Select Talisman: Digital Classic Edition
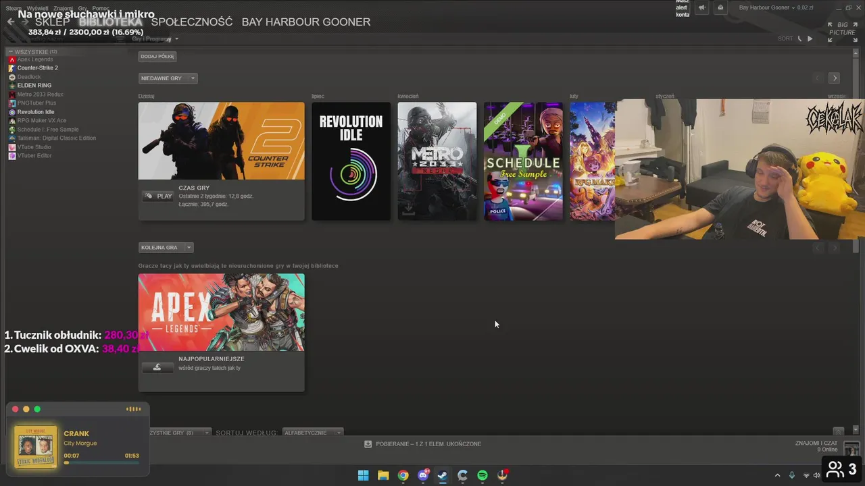The width and height of the screenshot is (865, 486). pyautogui.click(x=57, y=138)
